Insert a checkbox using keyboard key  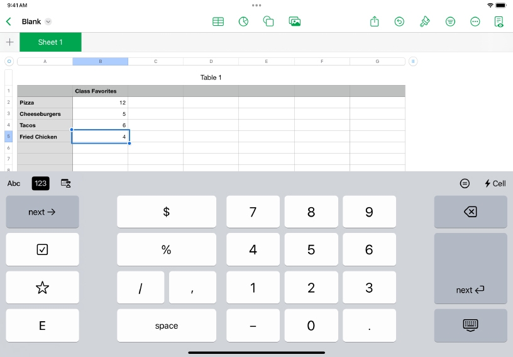coord(42,249)
